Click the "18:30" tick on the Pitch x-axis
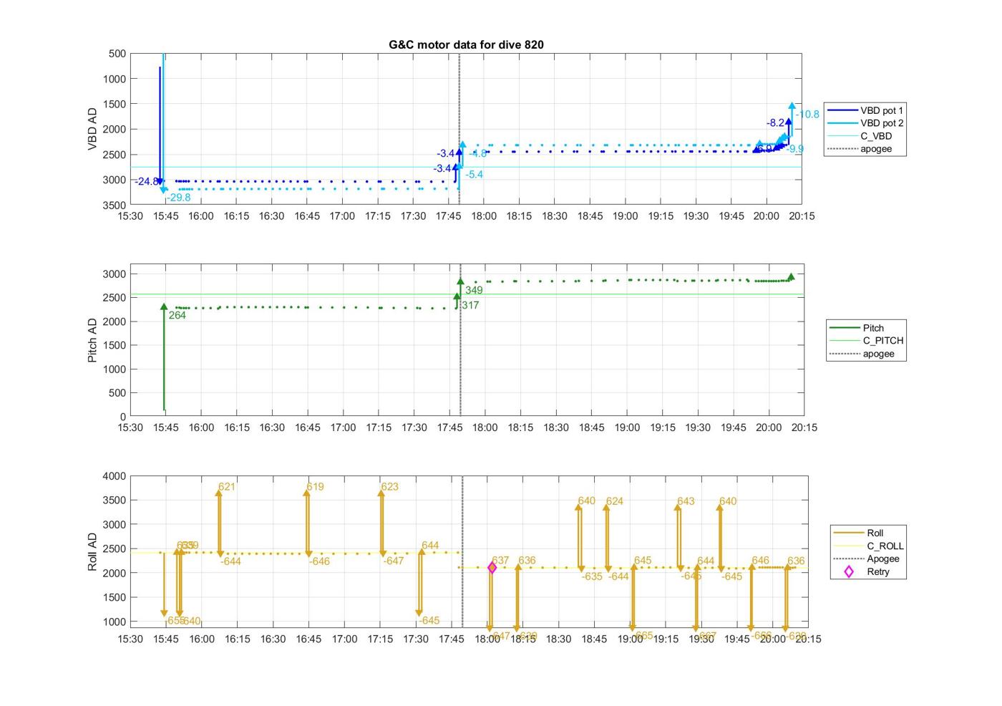This screenshot has height=706, width=1002. pyautogui.click(x=556, y=427)
